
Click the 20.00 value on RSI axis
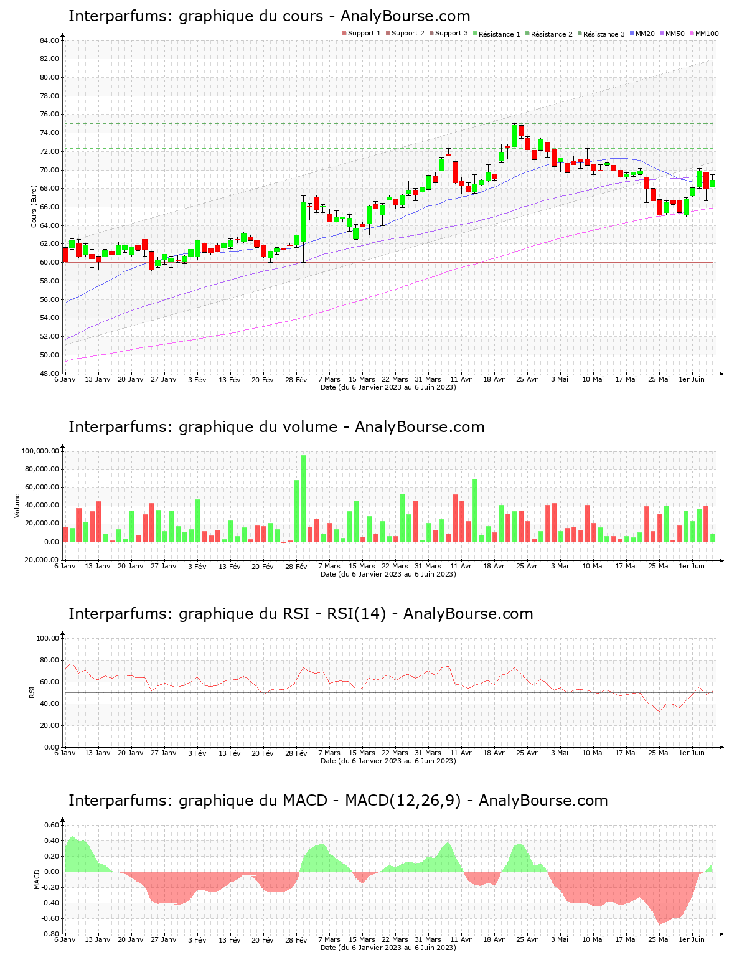tap(50, 725)
